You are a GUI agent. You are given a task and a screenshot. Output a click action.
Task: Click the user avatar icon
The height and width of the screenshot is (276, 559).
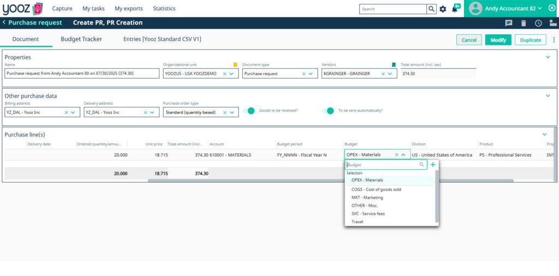(475, 9)
